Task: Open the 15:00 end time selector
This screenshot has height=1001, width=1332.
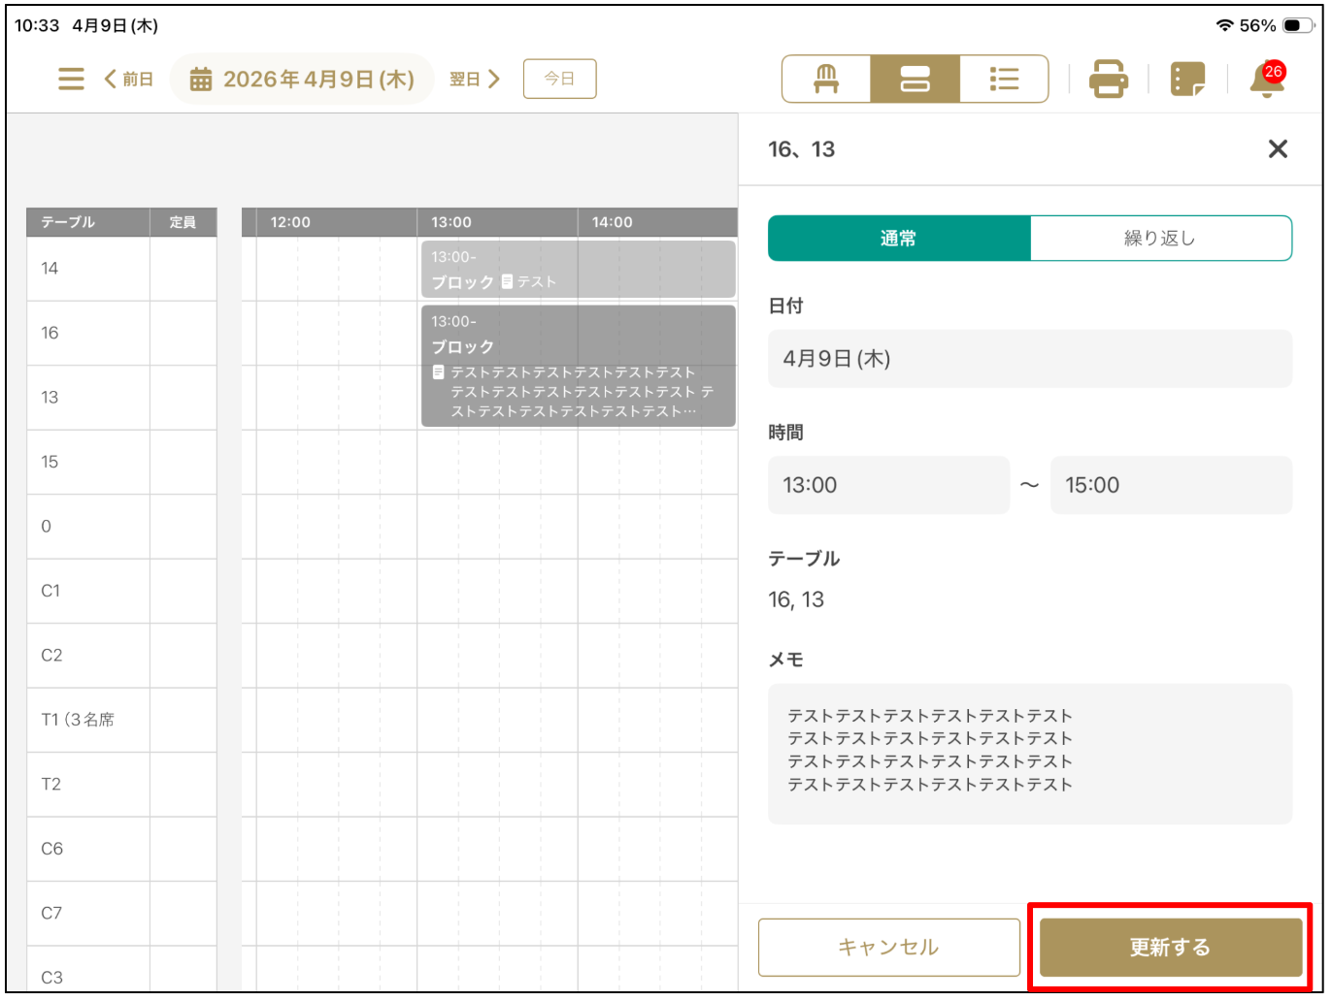Action: (x=1170, y=485)
